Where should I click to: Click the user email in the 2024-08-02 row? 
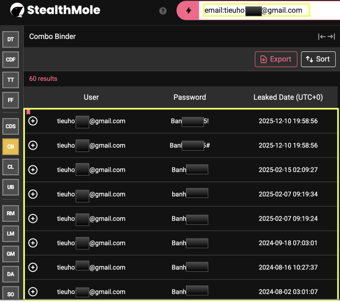91,292
